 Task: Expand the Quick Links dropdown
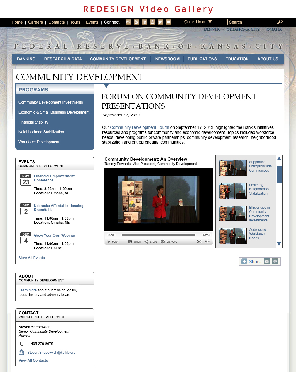[198, 22]
